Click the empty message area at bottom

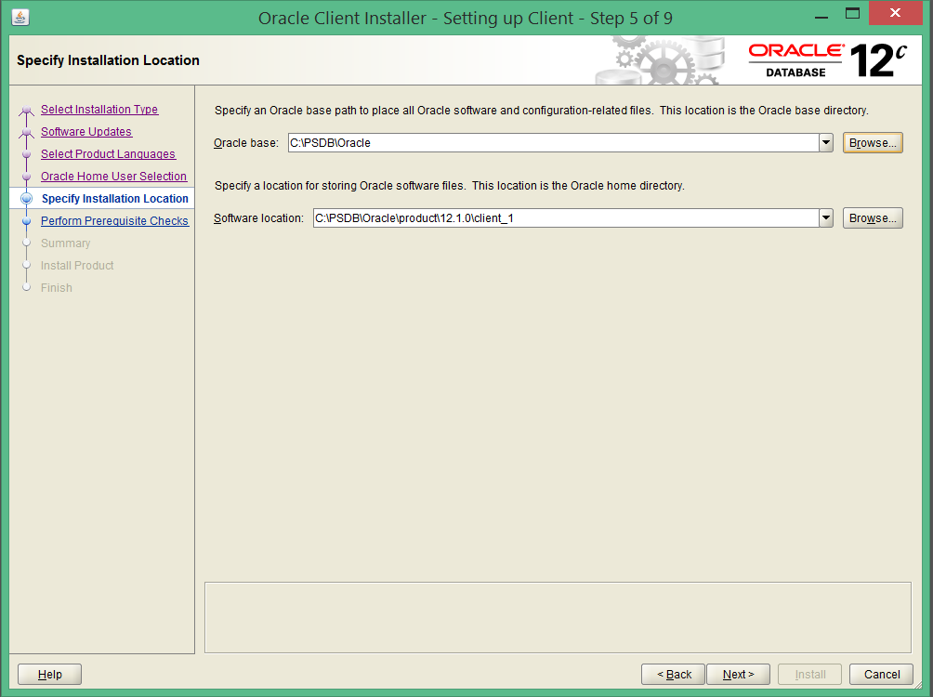[x=558, y=617]
